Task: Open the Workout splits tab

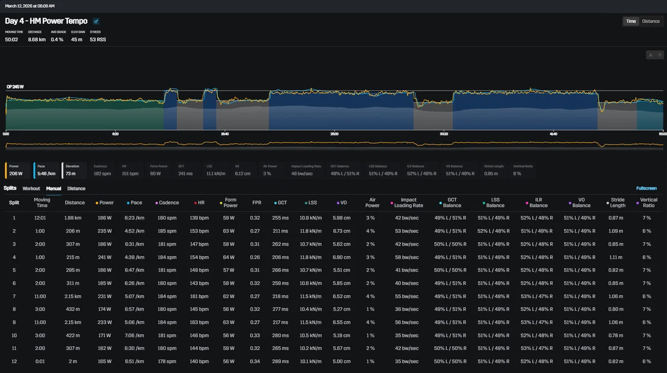Action: coord(31,189)
